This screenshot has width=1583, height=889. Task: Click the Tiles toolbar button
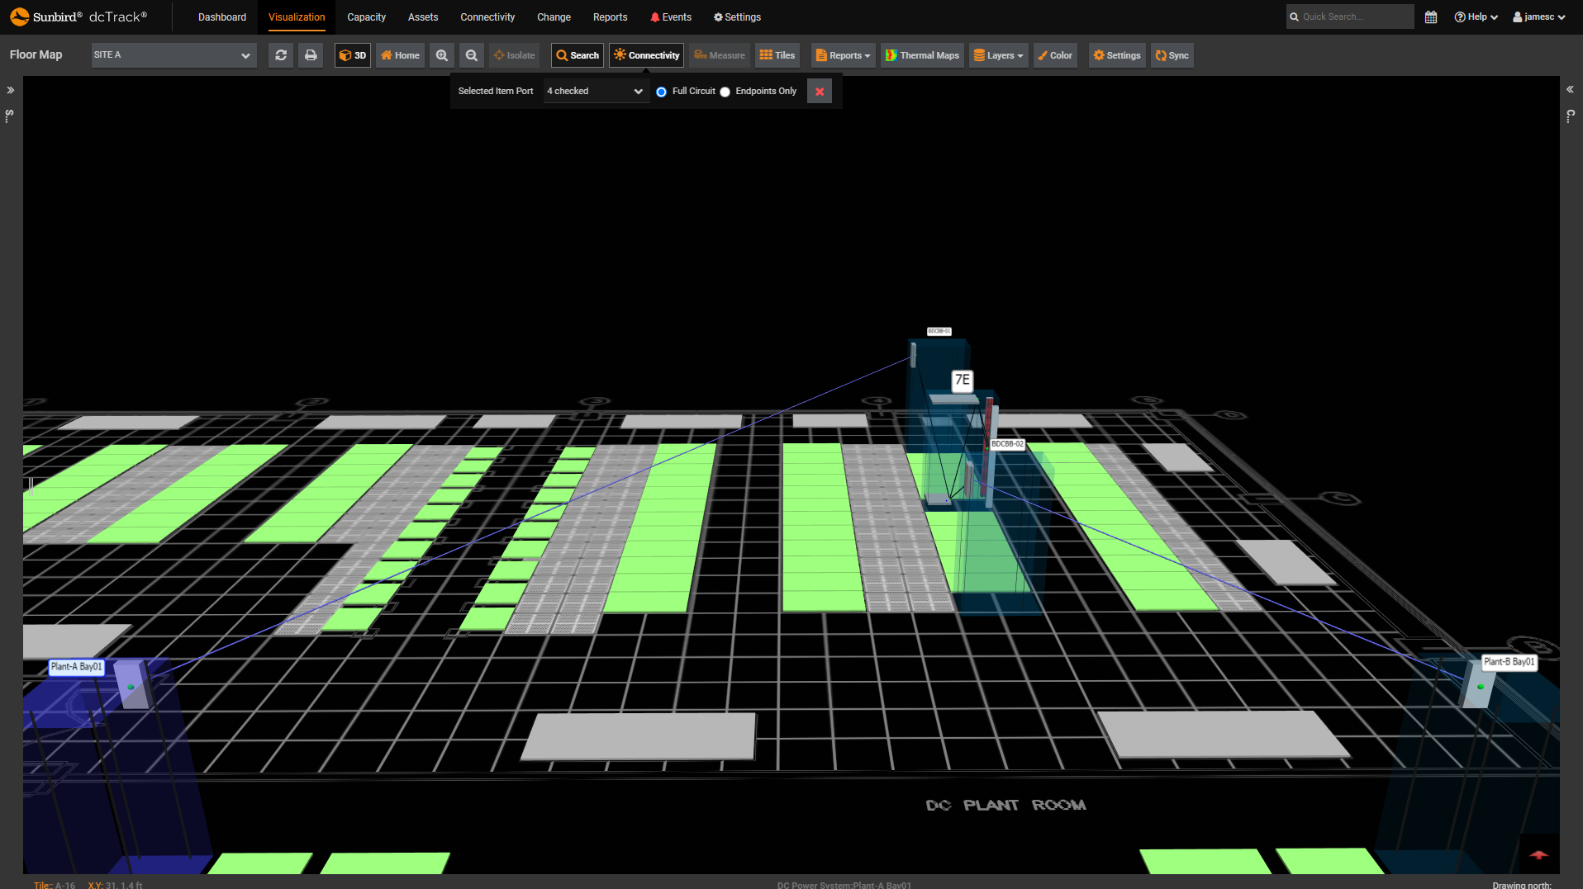click(x=777, y=55)
